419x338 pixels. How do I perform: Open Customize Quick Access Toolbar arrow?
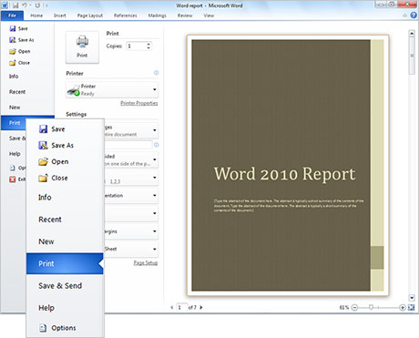point(46,5)
